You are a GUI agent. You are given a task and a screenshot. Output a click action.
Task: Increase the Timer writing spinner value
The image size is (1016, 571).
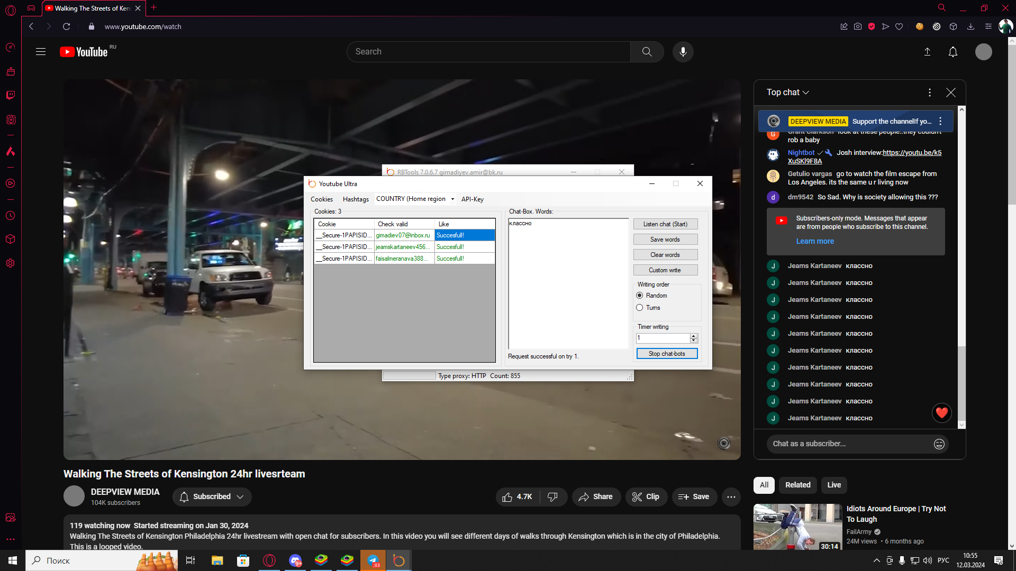[693, 336]
